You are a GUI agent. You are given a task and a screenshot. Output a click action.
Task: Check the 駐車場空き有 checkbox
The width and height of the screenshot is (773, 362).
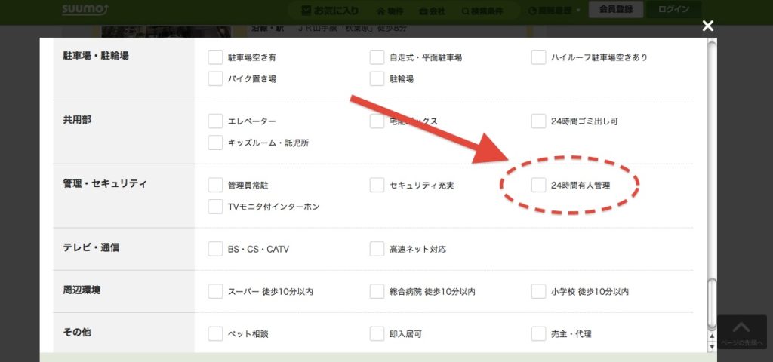point(215,57)
